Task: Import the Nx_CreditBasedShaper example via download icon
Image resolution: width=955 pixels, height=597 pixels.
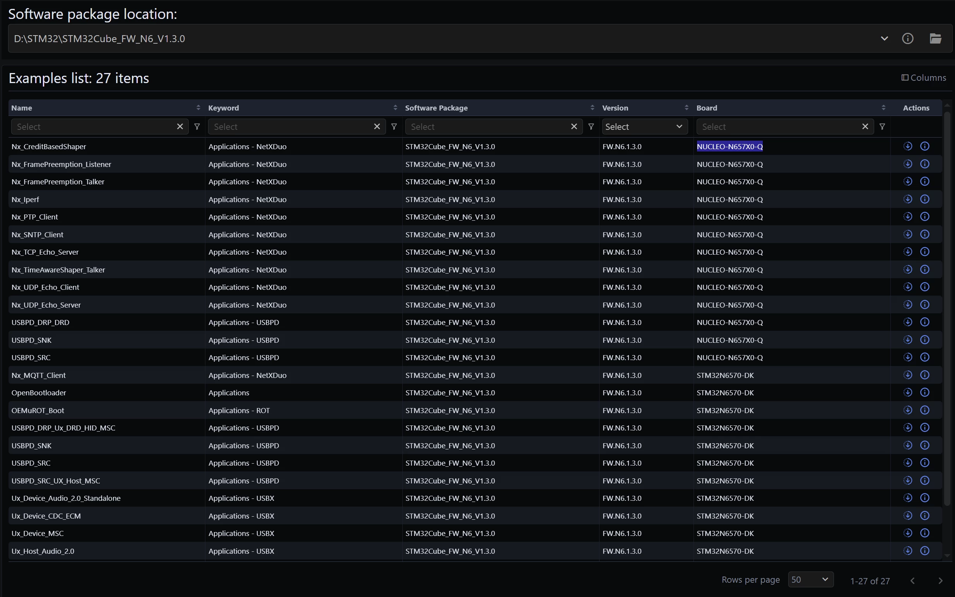Action: click(907, 146)
